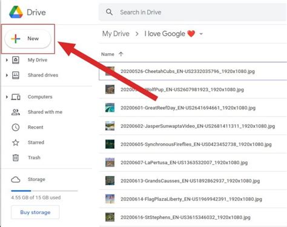This screenshot has width=287, height=227.
Task: Click the Recent clock icon
Action: tap(16, 127)
